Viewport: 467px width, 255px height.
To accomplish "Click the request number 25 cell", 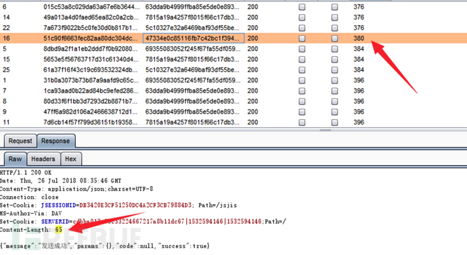I will (6, 70).
